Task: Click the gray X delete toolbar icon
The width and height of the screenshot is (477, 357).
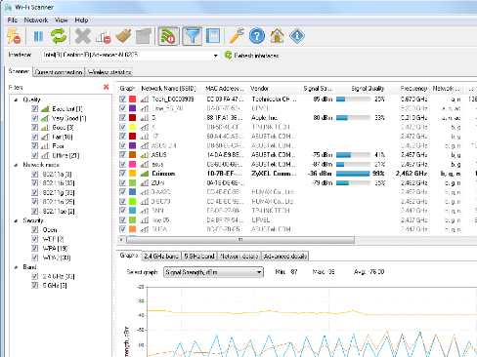Action: coord(83,36)
